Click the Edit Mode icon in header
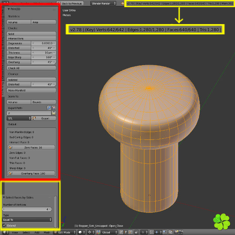The width and height of the screenshot is (235, 235). click(x=56, y=232)
